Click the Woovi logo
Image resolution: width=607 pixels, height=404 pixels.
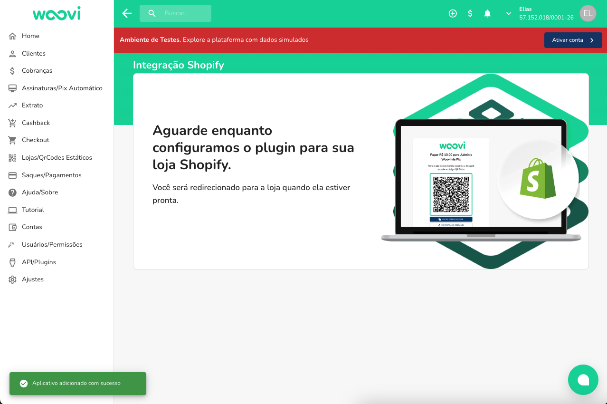[x=57, y=14]
